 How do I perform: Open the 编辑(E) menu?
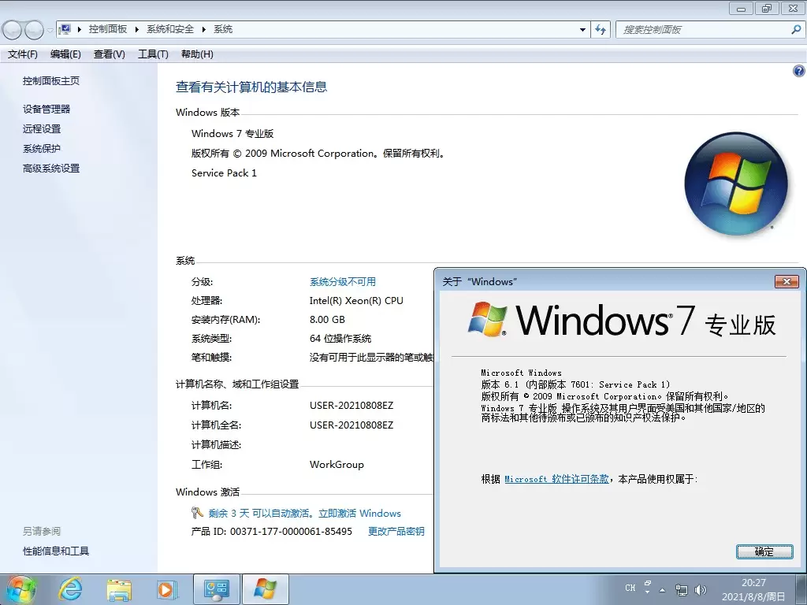click(x=65, y=54)
